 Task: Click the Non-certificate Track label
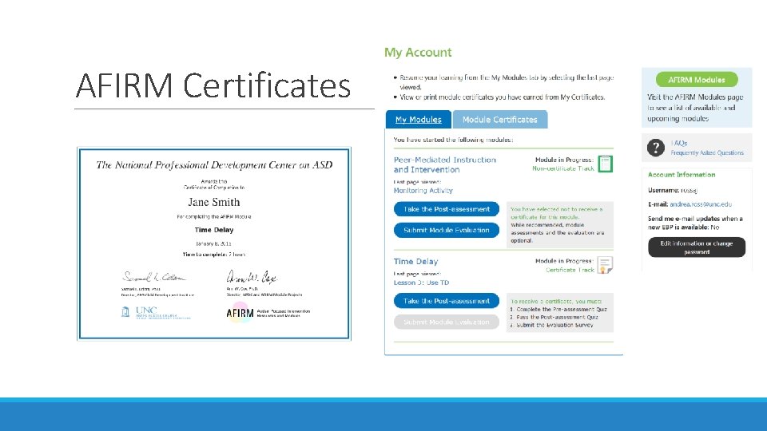click(563, 168)
